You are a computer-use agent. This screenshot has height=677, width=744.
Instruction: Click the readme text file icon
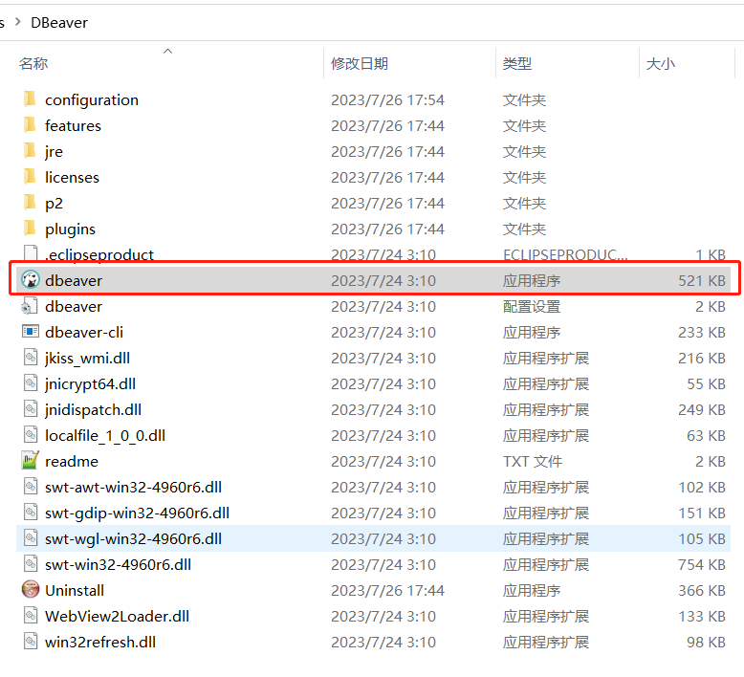pyautogui.click(x=31, y=461)
